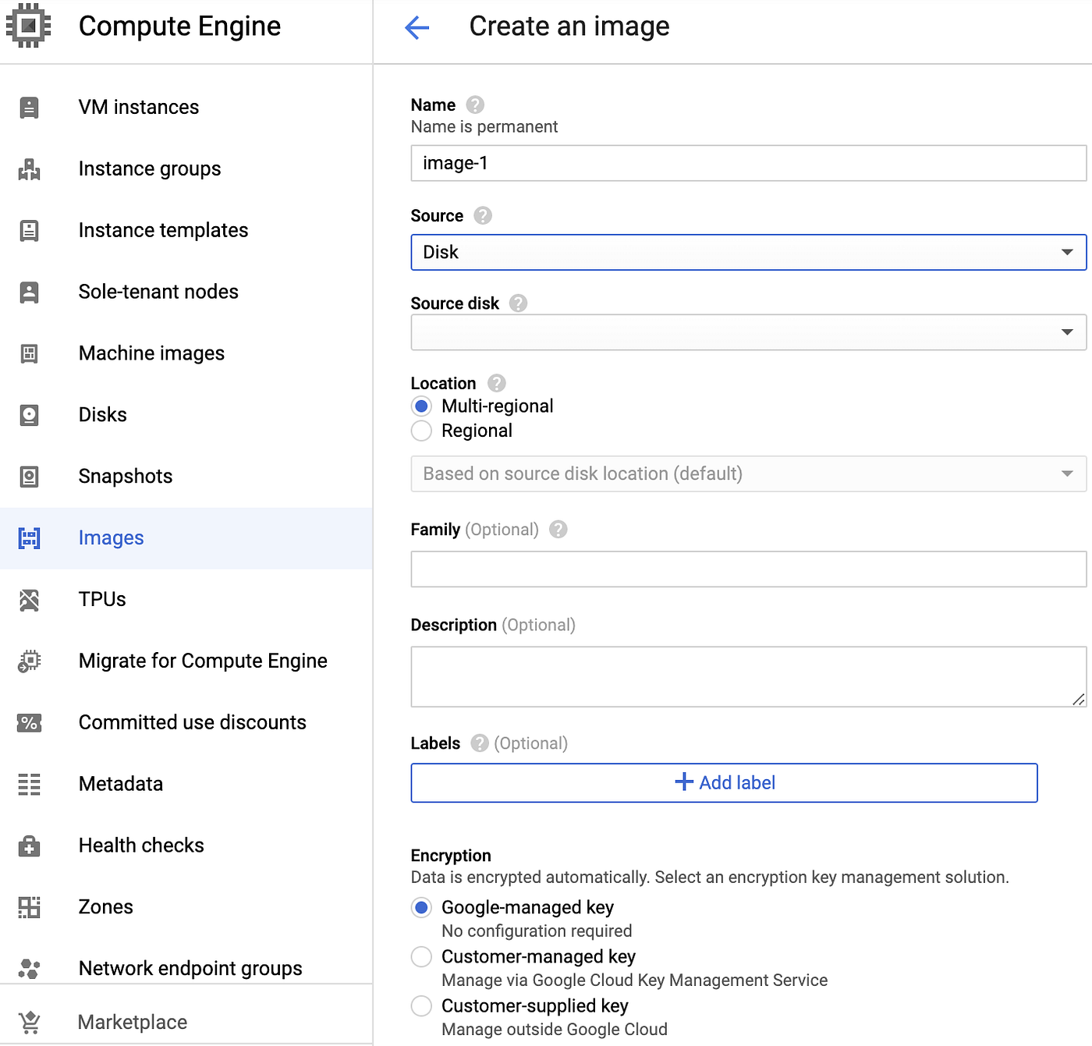Click the Machine images icon

29,354
